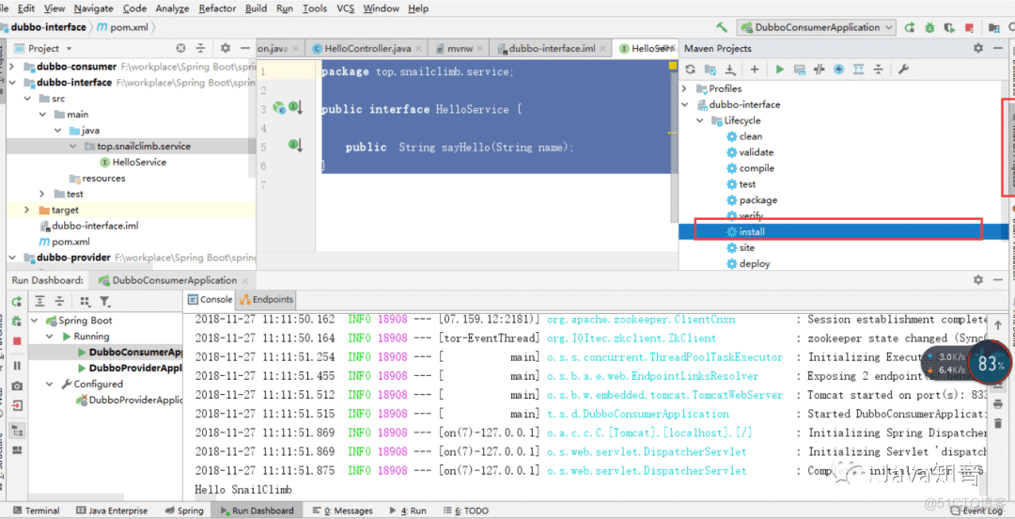Hide the Project tool window
The height and width of the screenshot is (519, 1015).
244,48
